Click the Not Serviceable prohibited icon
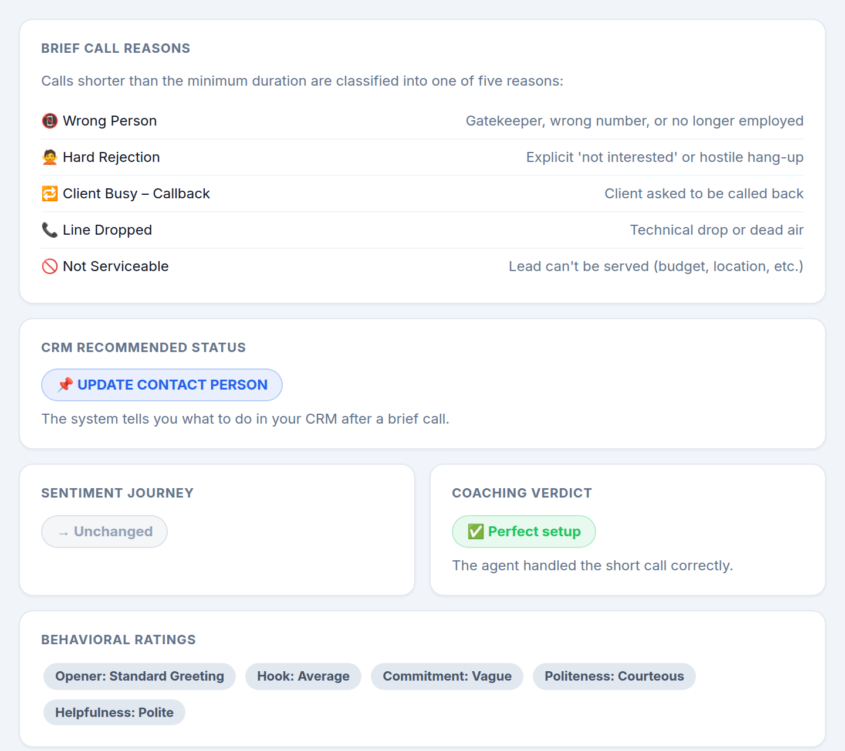The image size is (845, 751). pyautogui.click(x=50, y=266)
